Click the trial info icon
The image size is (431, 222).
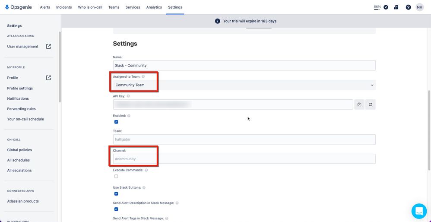[x=217, y=21]
